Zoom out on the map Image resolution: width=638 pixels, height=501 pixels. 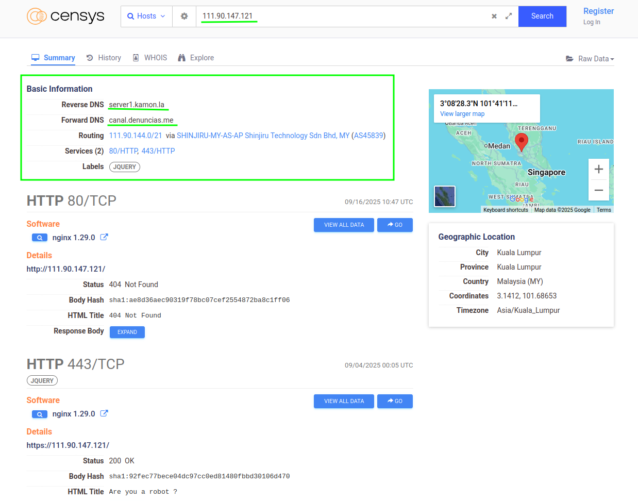(x=598, y=190)
